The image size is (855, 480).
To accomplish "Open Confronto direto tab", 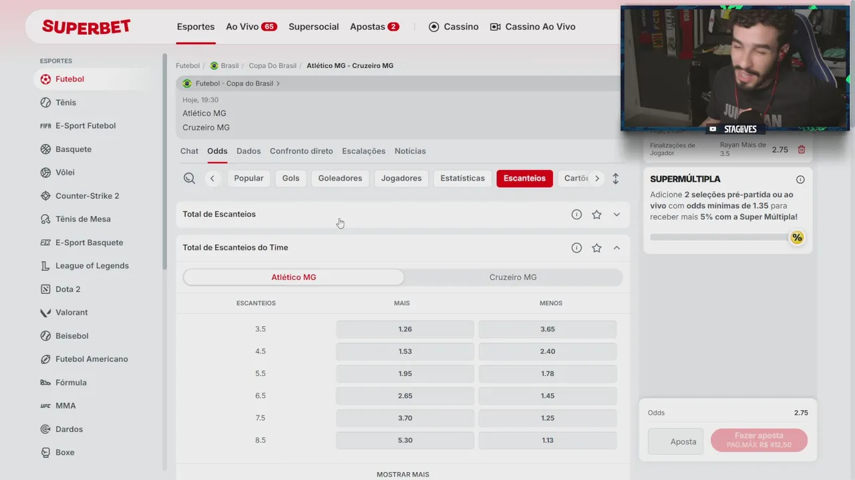I will point(301,151).
